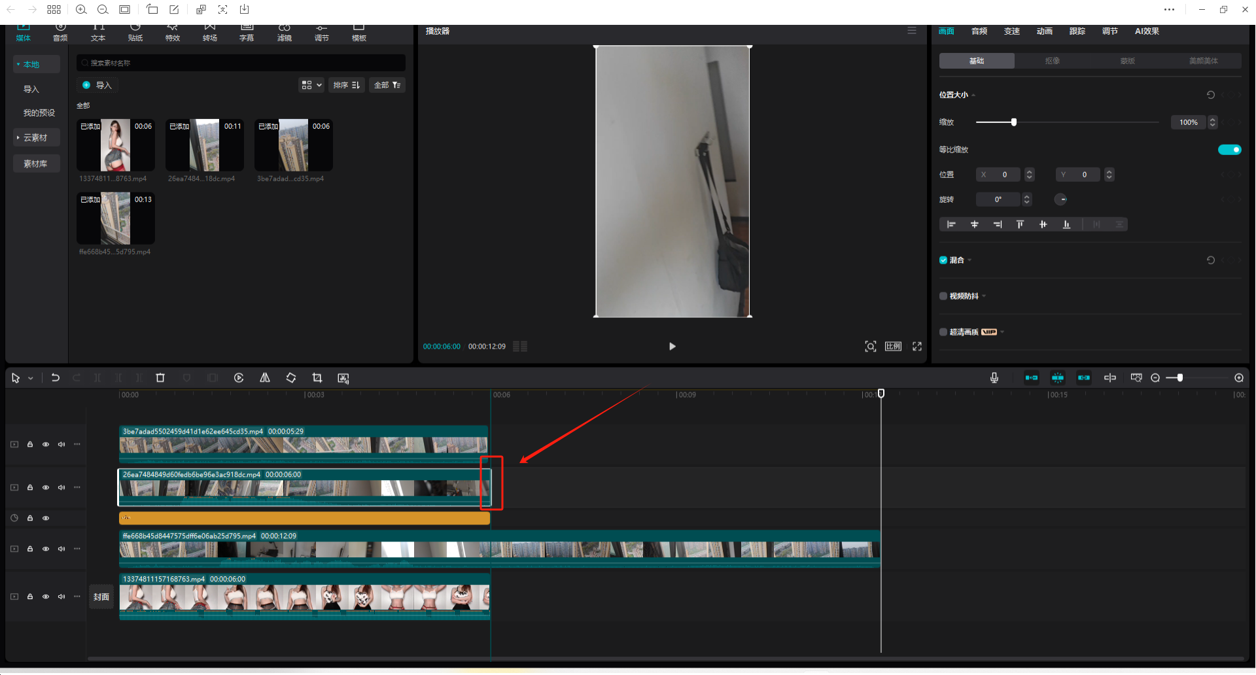Click the preview axis icon
1256x675 pixels.
[x=1110, y=378]
